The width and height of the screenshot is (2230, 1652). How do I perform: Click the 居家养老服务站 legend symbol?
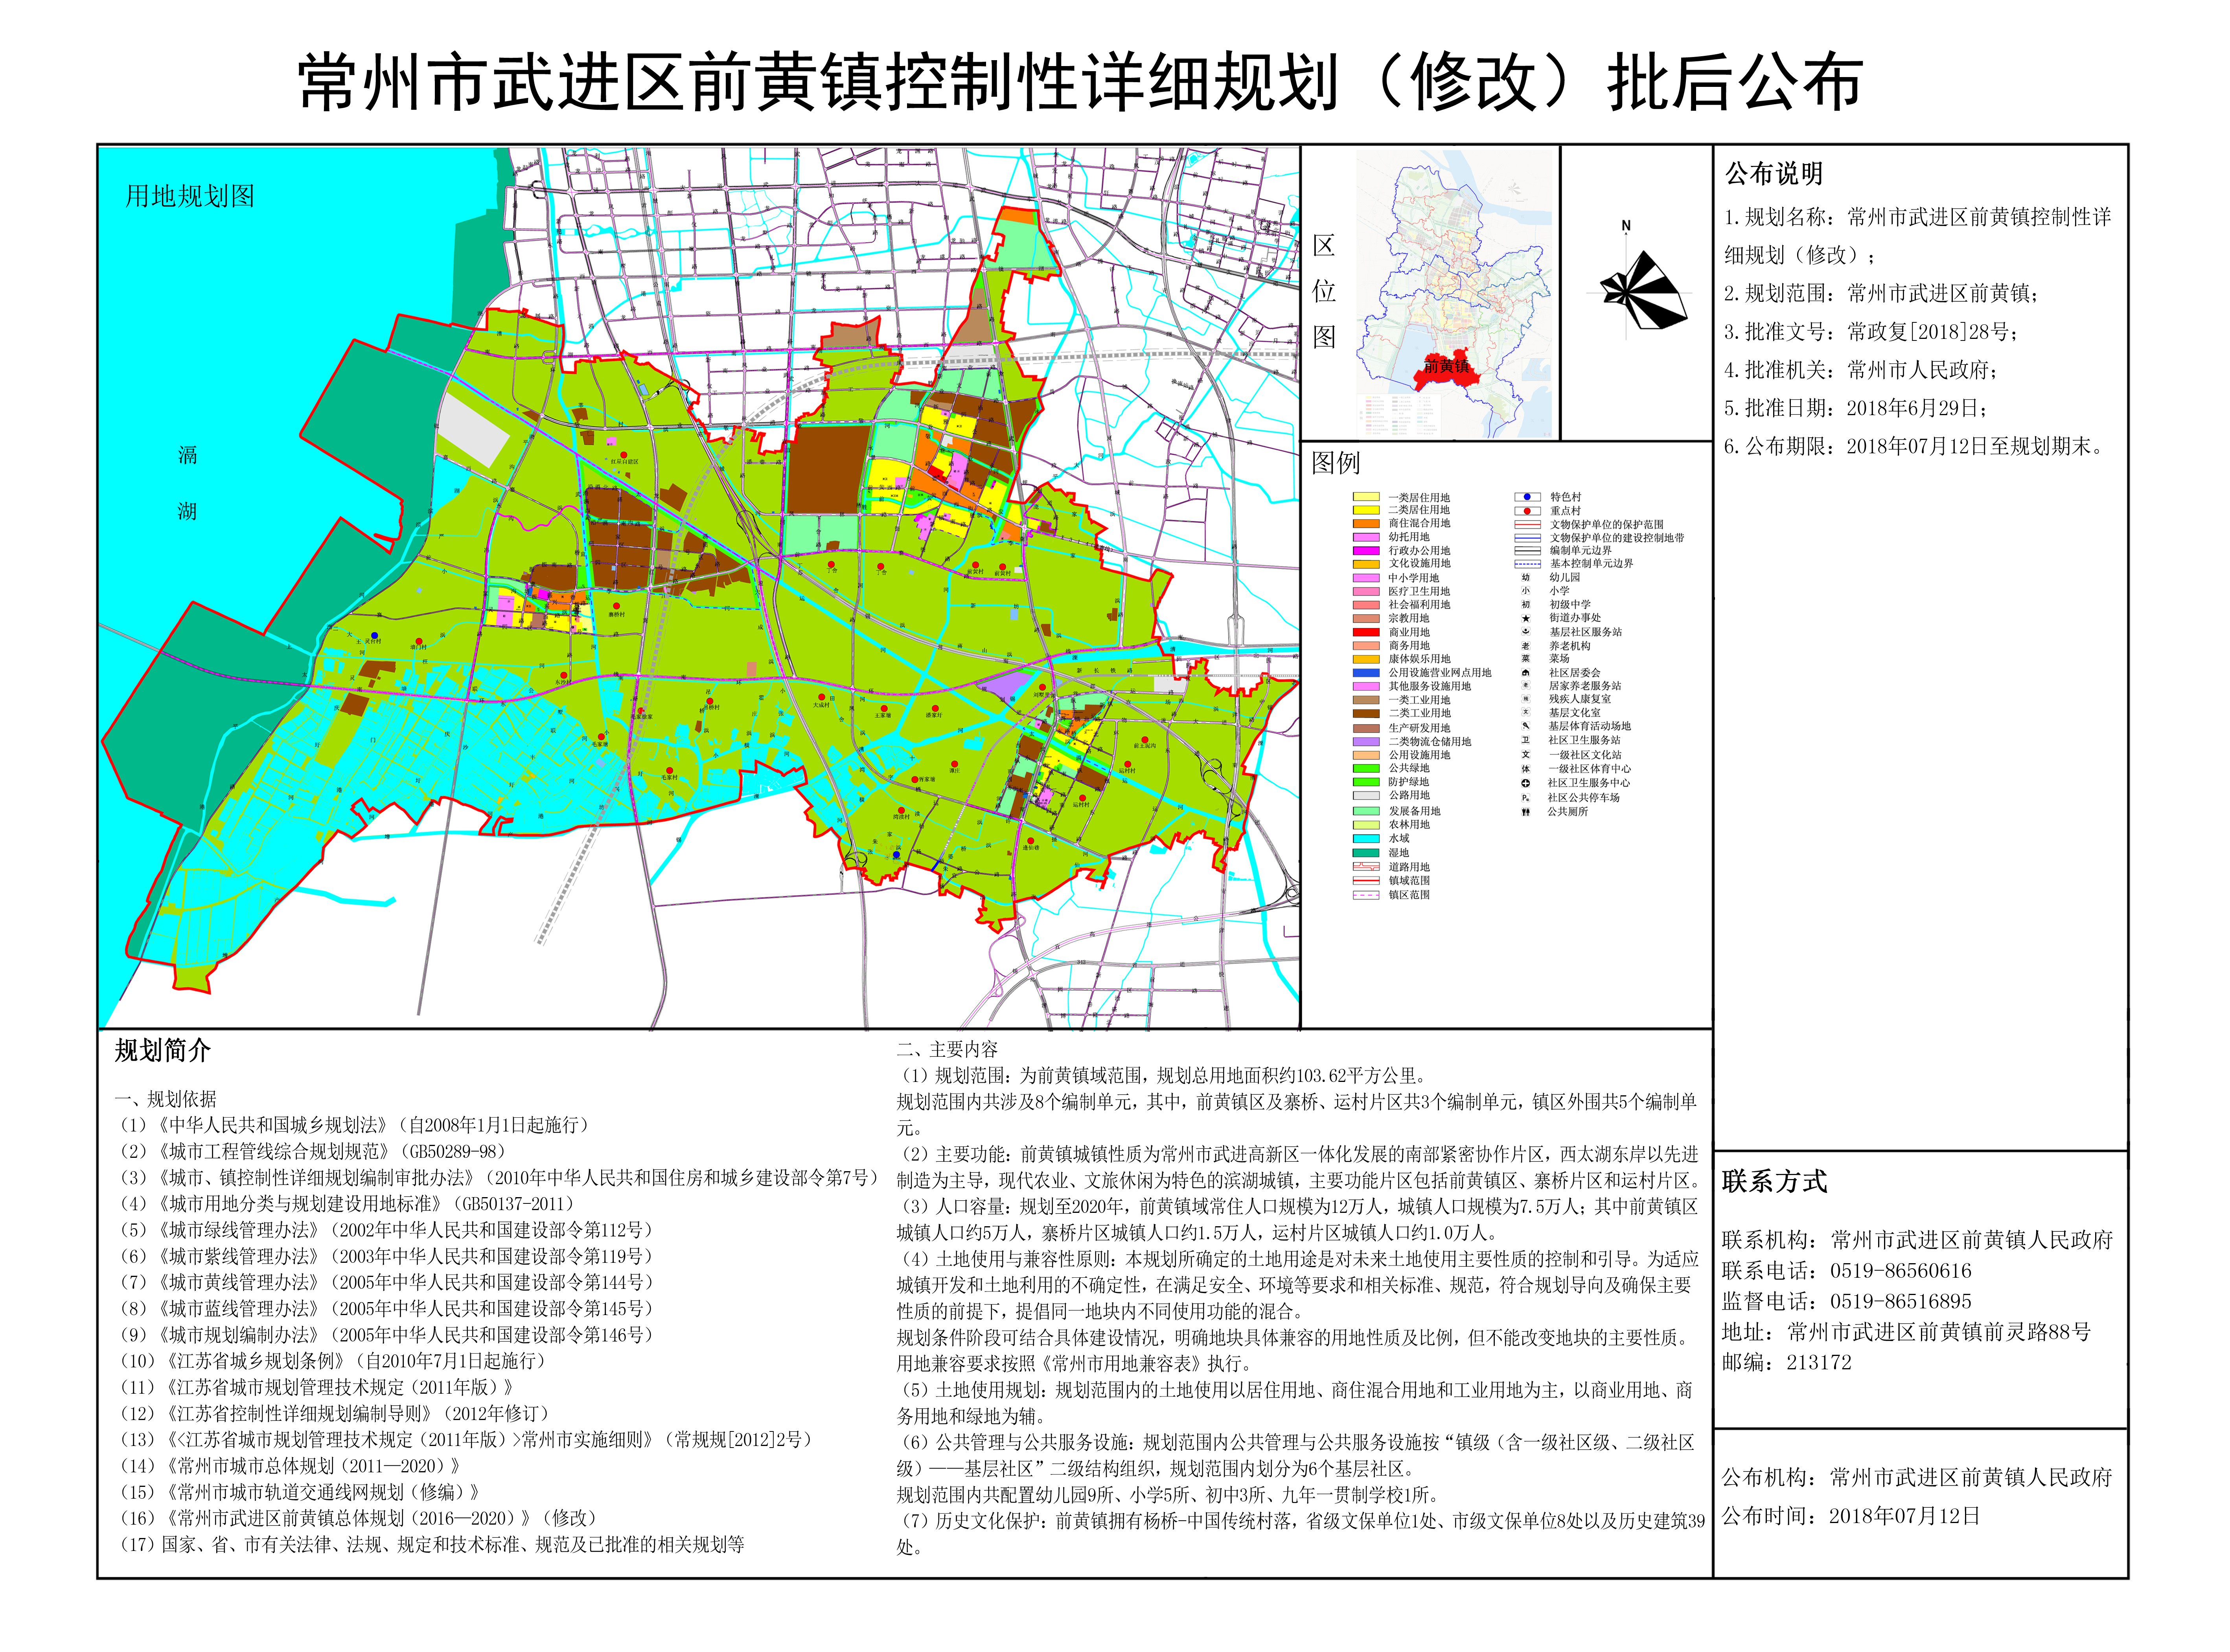[x=1525, y=686]
